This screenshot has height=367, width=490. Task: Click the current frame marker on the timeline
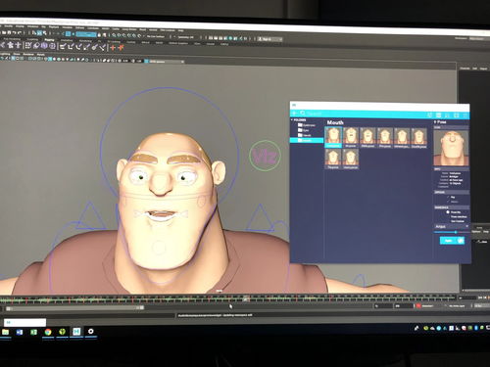tap(245, 298)
